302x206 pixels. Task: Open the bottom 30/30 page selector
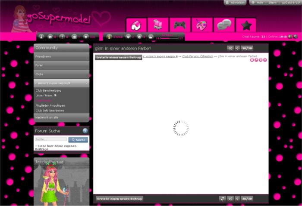point(247,199)
